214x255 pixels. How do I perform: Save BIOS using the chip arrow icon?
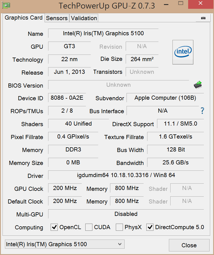click(198, 85)
